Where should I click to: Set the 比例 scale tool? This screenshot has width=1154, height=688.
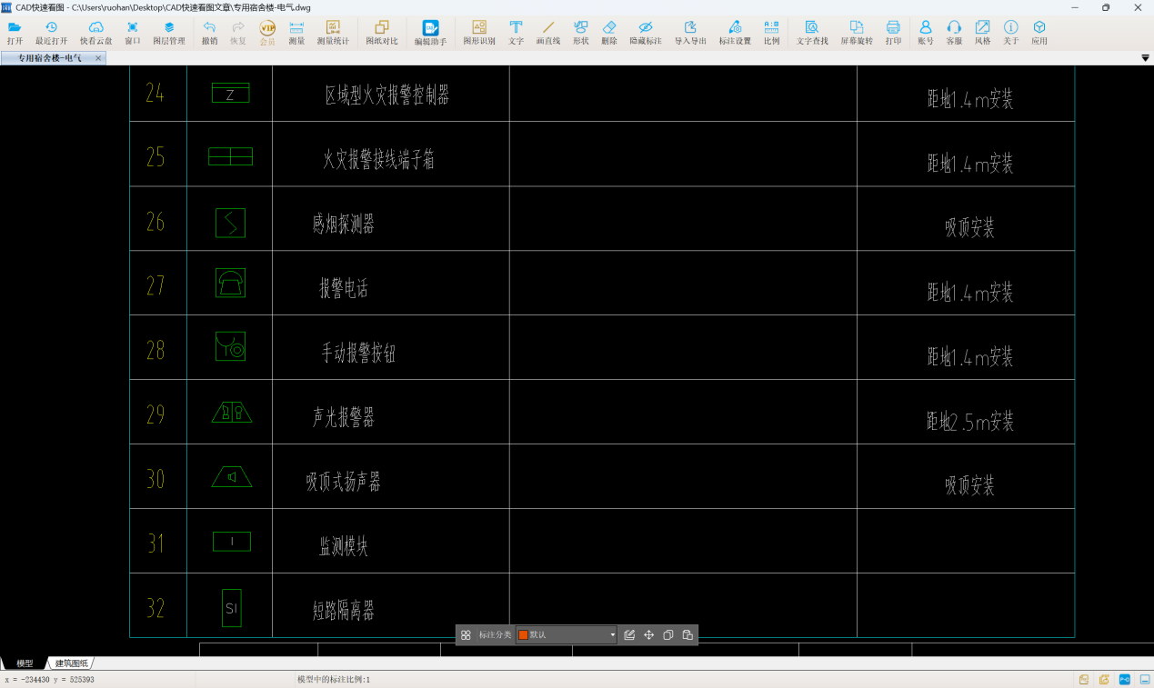(x=771, y=33)
